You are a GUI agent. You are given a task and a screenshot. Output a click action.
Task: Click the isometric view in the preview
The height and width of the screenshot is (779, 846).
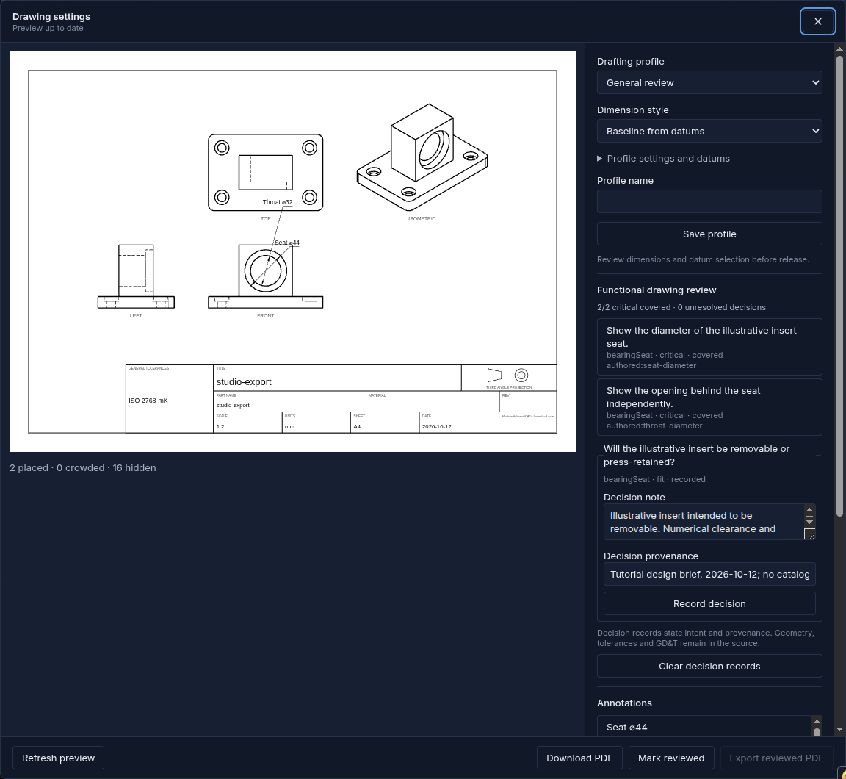422,157
